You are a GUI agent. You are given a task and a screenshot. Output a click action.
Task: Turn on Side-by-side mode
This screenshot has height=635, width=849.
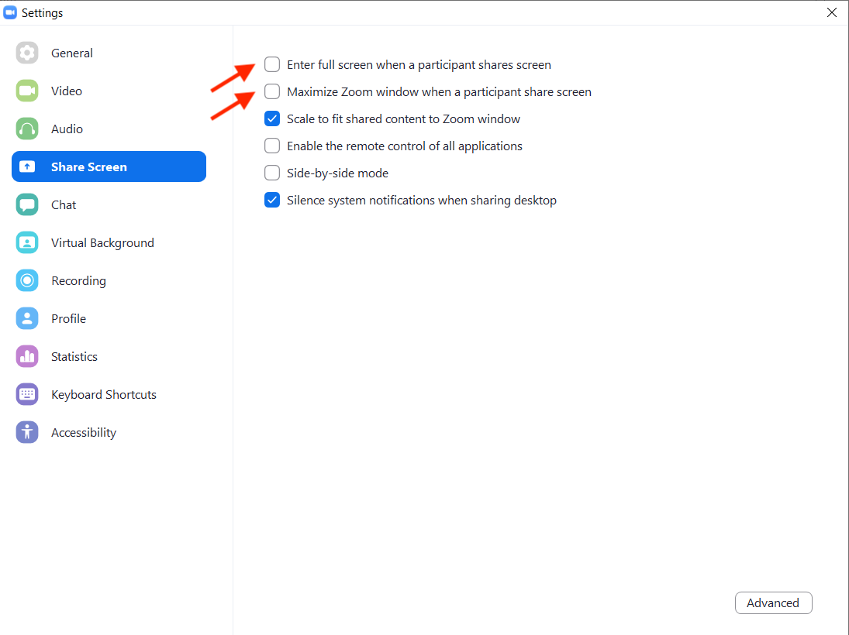(x=272, y=173)
